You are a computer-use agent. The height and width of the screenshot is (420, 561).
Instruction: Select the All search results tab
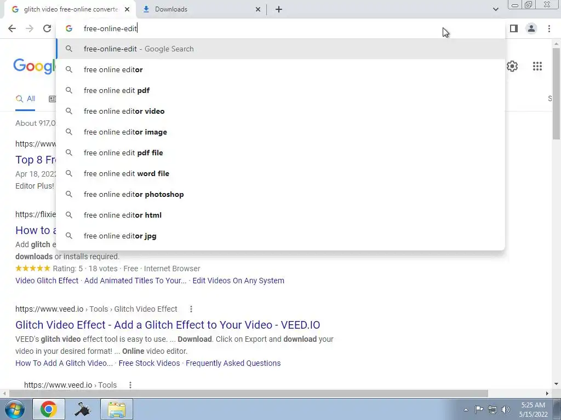(x=25, y=99)
